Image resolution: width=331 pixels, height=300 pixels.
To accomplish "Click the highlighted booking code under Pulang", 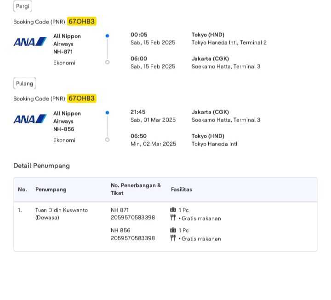I will pos(81,98).
